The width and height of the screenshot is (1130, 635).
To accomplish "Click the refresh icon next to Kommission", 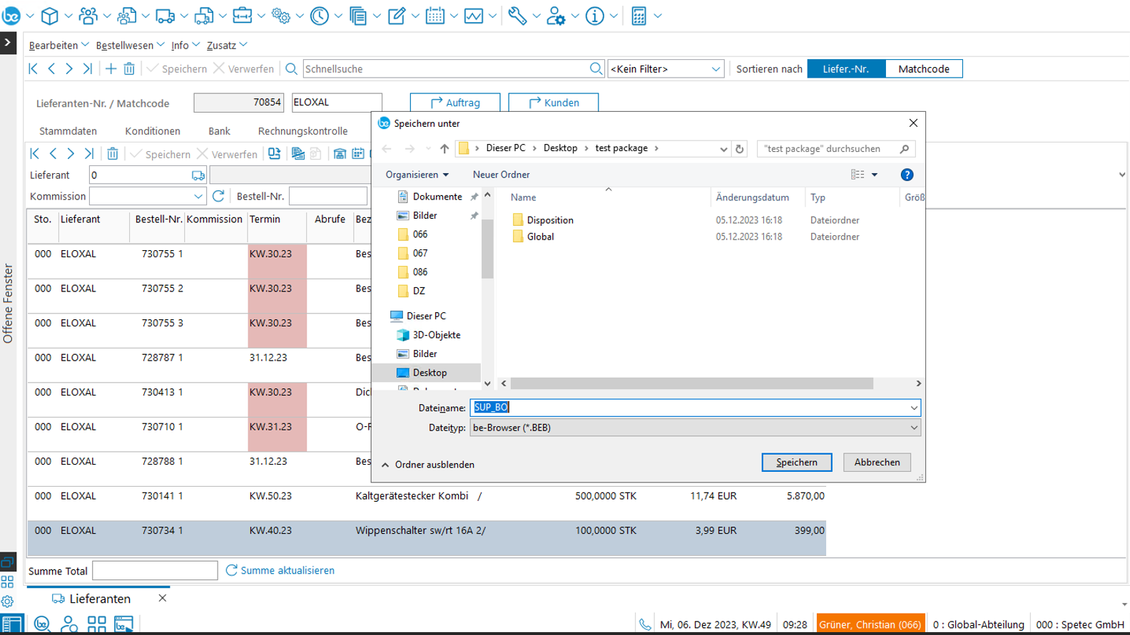I will [218, 196].
